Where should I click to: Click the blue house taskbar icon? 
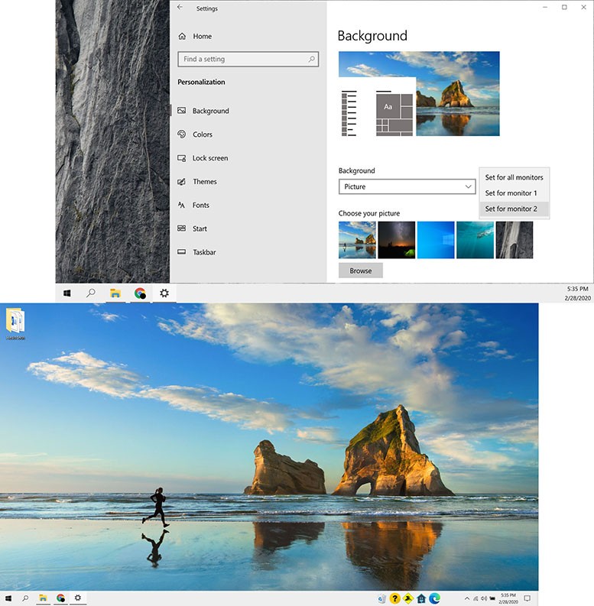tap(421, 598)
